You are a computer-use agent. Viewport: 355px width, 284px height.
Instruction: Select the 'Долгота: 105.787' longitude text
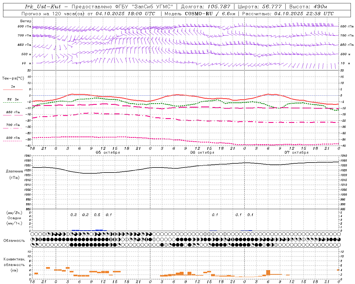pyautogui.click(x=206, y=7)
